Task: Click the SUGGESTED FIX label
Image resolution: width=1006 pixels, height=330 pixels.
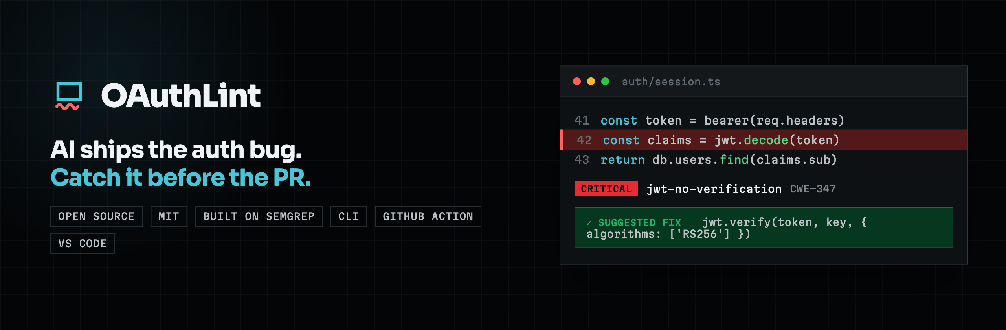Action: [639, 223]
